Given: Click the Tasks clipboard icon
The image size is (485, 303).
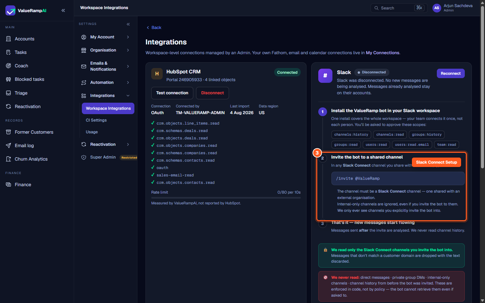Looking at the screenshot, I should (x=8, y=52).
